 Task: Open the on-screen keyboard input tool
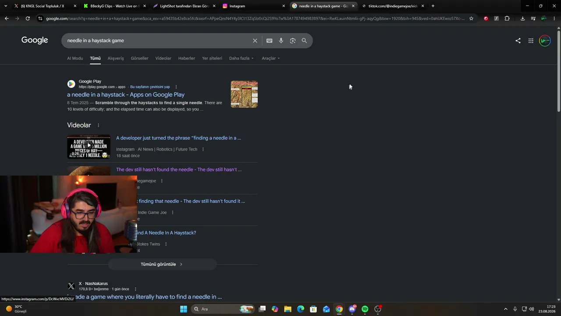269,41
